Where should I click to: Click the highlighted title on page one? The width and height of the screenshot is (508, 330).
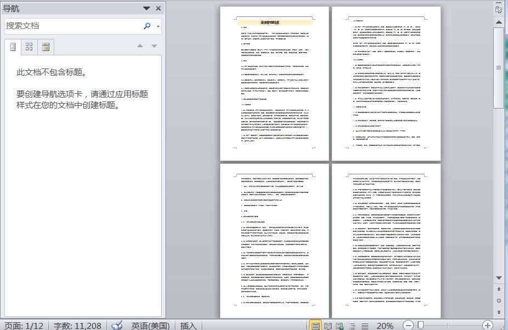(x=275, y=22)
